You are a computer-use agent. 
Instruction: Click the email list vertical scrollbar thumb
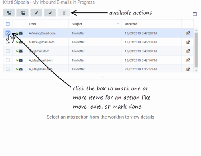196,50
